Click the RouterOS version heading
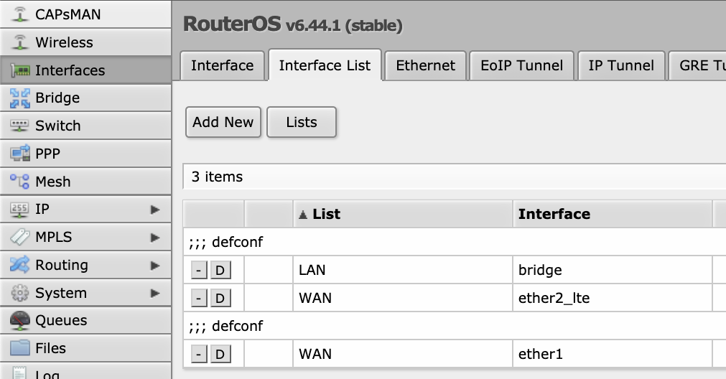726x379 pixels. (292, 24)
